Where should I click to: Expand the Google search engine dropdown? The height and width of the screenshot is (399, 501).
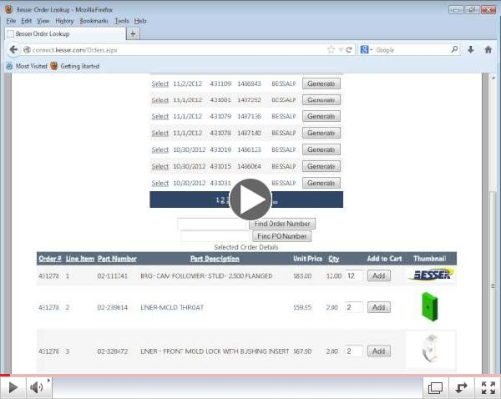[367, 50]
